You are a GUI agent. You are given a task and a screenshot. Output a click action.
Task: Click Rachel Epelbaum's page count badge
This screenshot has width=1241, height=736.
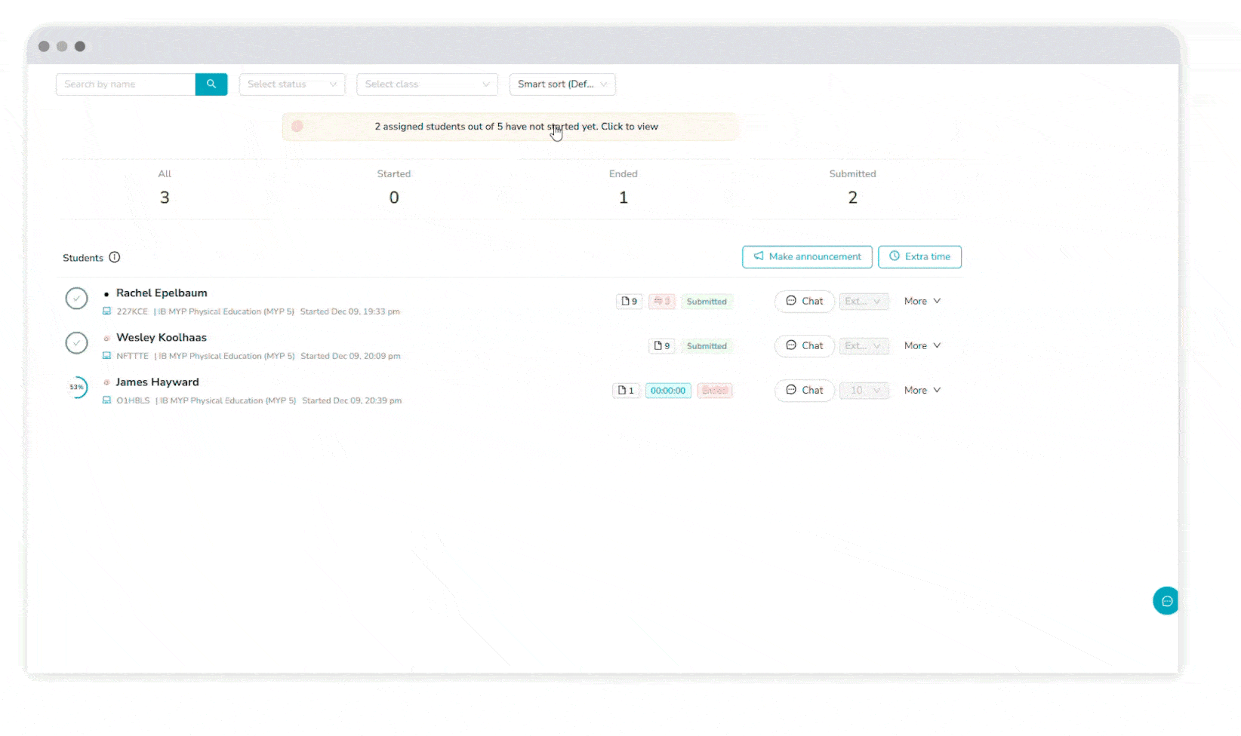pyautogui.click(x=629, y=302)
